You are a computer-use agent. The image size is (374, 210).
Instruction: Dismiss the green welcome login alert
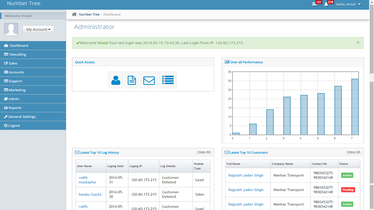coord(358,42)
